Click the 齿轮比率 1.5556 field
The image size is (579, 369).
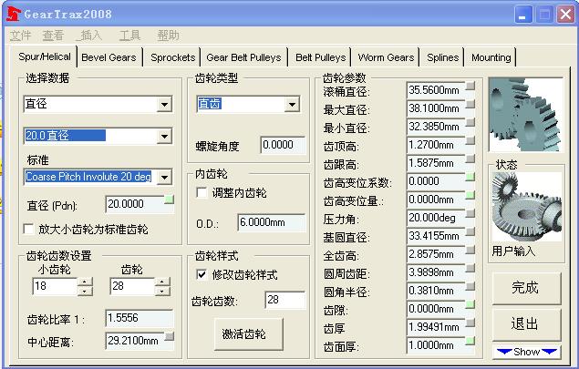[139, 318]
